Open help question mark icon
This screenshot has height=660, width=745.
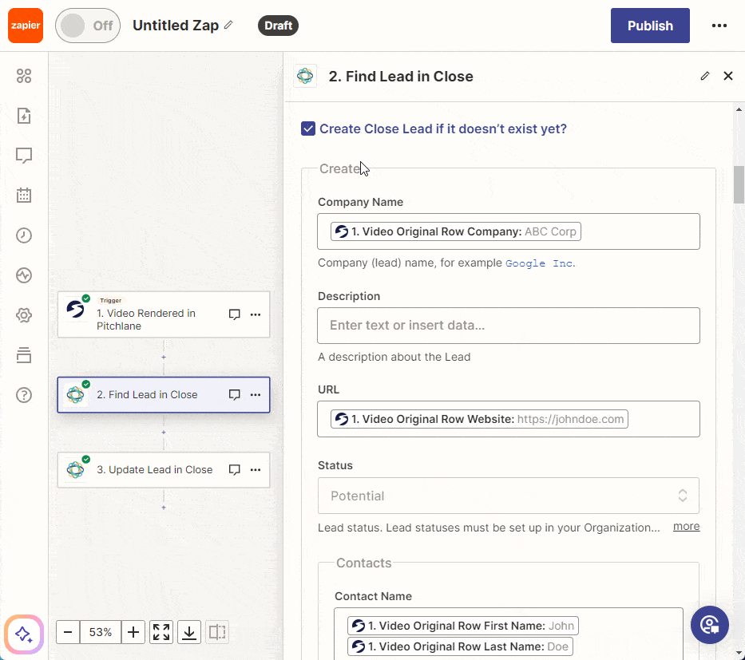tap(24, 394)
